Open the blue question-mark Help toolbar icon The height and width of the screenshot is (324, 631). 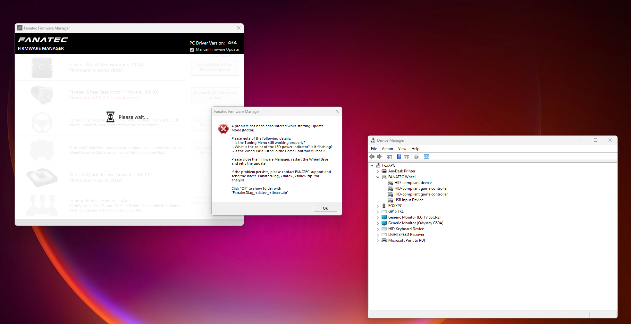pos(399,157)
